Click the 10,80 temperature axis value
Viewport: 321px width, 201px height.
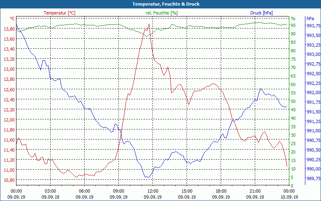(9, 180)
